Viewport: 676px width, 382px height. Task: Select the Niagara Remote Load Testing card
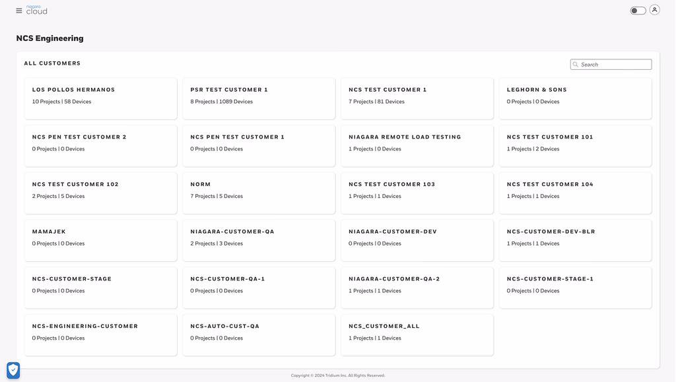417,146
